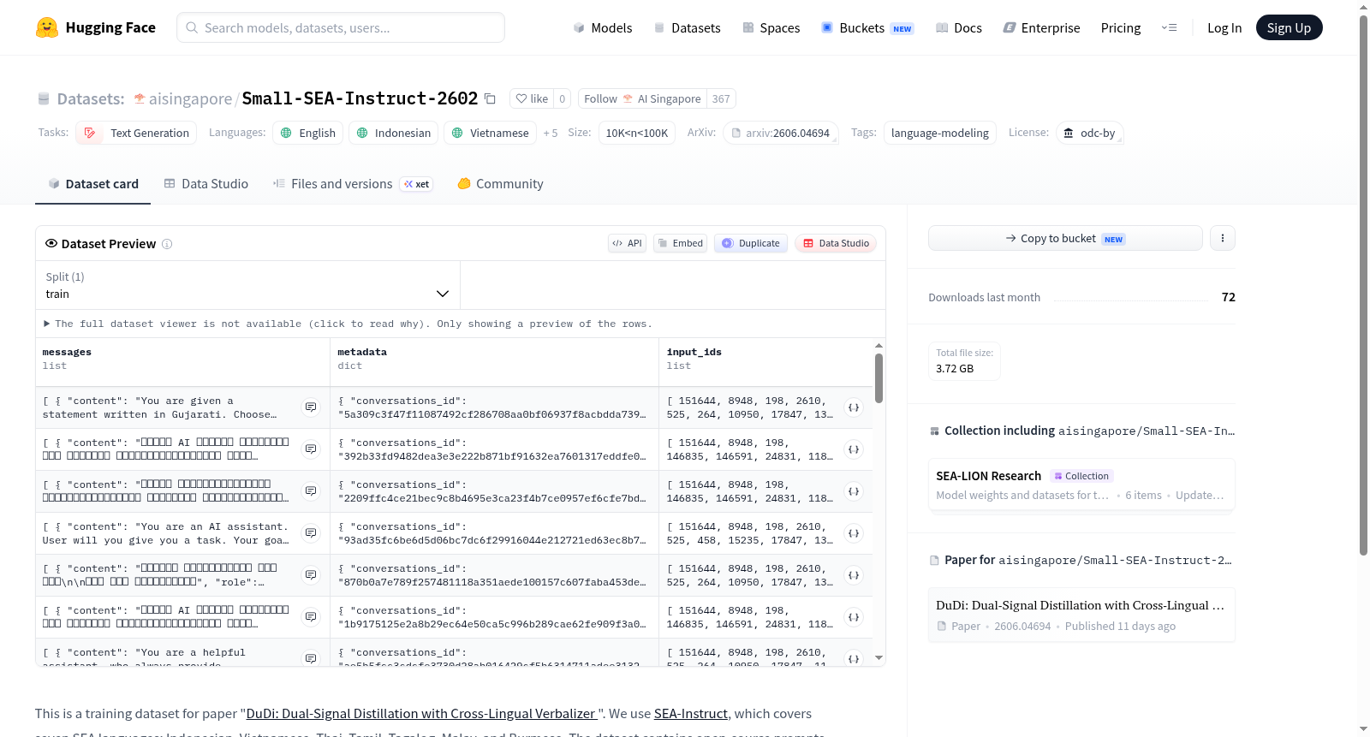The image size is (1370, 737).
Task: Open the Pricing page
Action: tap(1121, 27)
